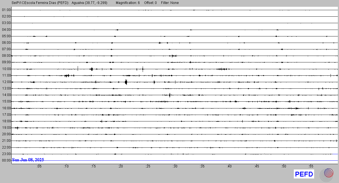
Task: Click the :40 minute axis tick
Action: [229, 166]
